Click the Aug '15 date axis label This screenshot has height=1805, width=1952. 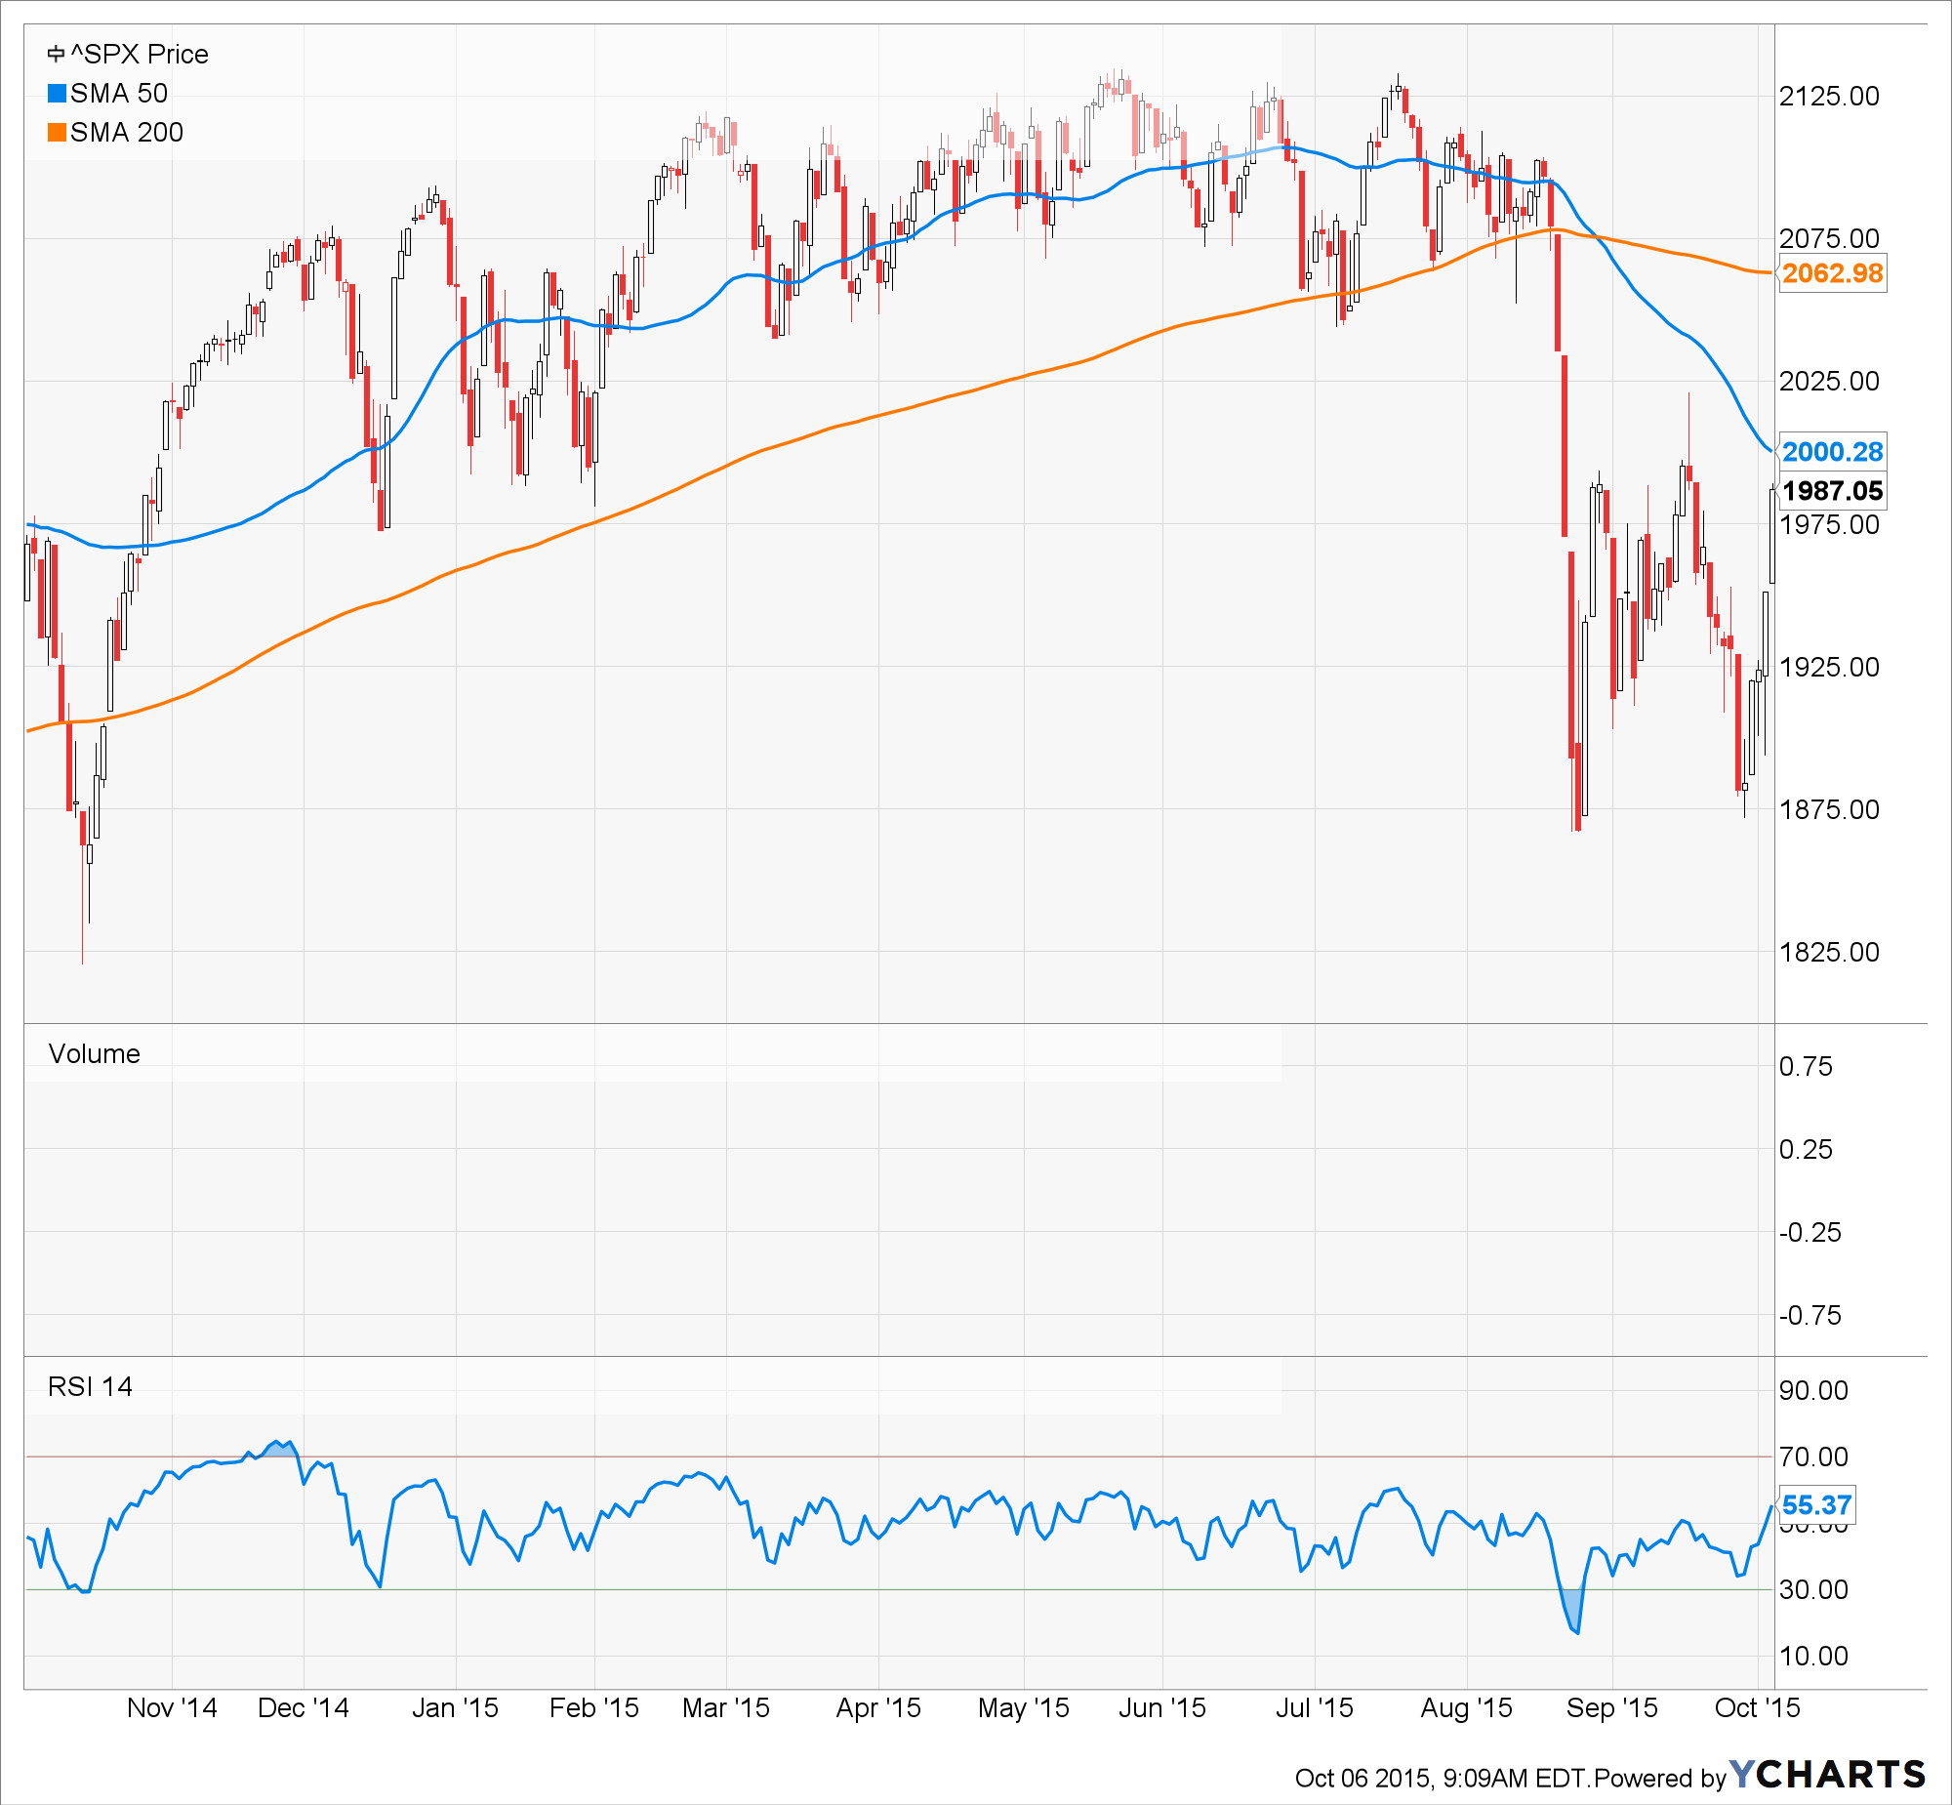coord(1466,1708)
